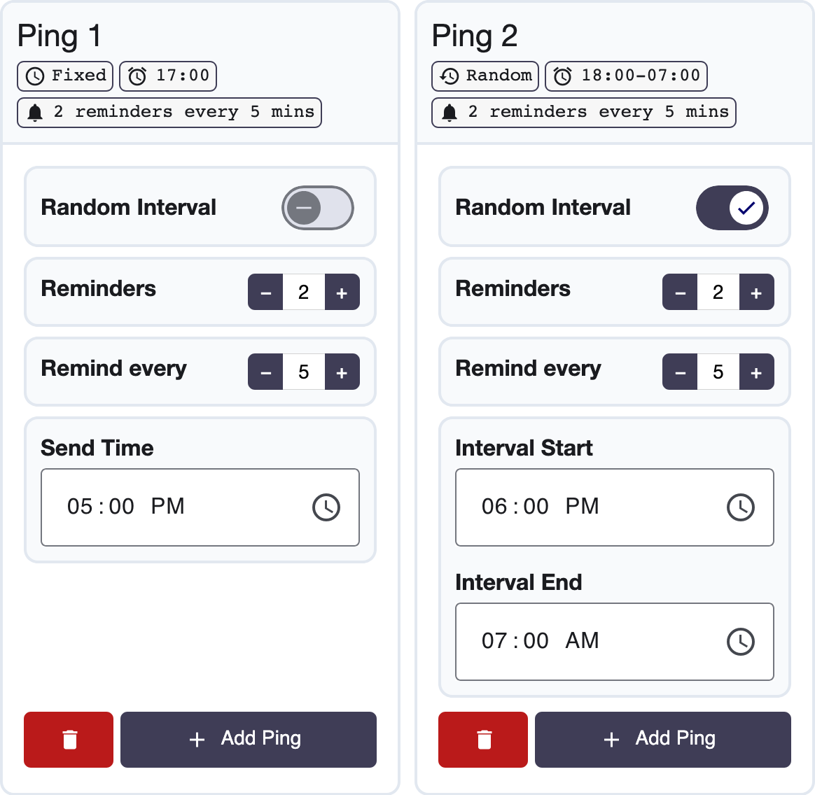Decrease Remind every value for Ping 1
The width and height of the screenshot is (815, 795).
[x=265, y=372]
